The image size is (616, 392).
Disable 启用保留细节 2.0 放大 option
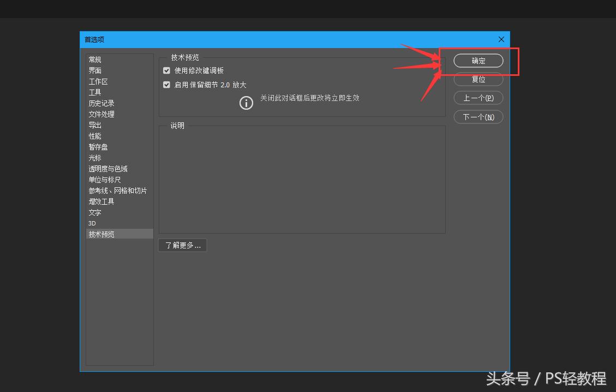click(166, 85)
